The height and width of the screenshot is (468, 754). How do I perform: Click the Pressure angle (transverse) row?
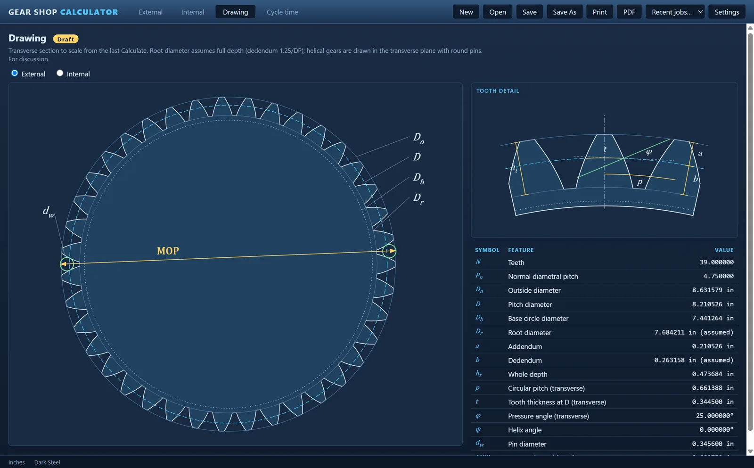click(605, 416)
